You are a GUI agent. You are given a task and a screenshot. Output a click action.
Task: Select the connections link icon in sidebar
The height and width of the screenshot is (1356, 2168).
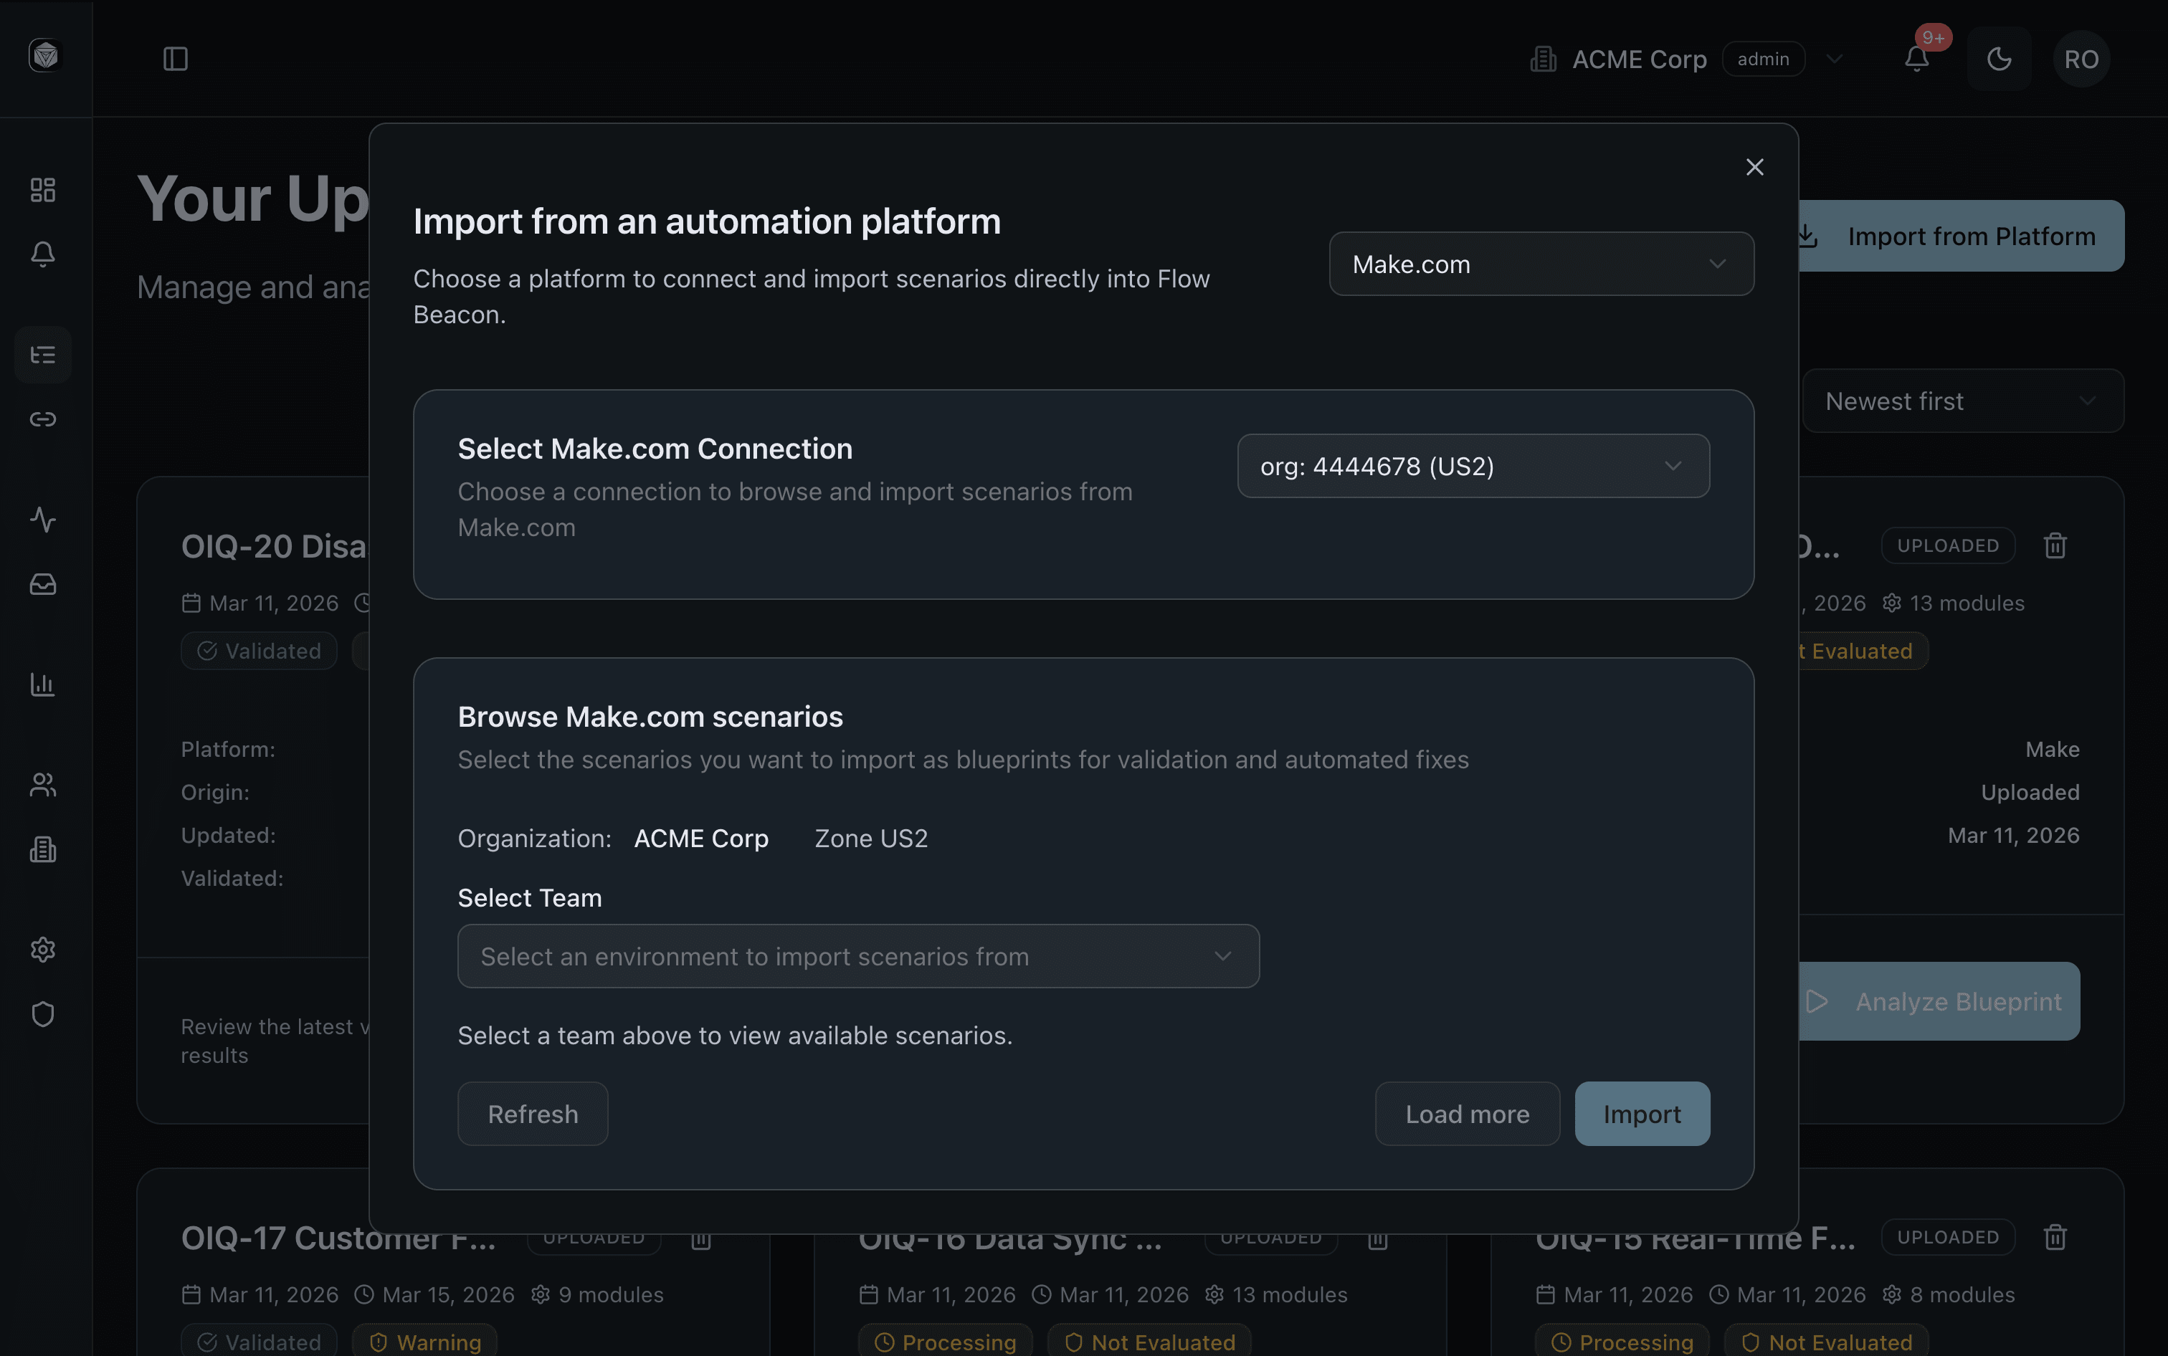(x=42, y=418)
